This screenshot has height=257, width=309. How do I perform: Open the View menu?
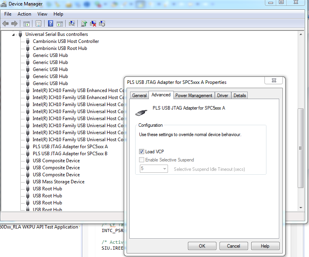tap(42, 14)
